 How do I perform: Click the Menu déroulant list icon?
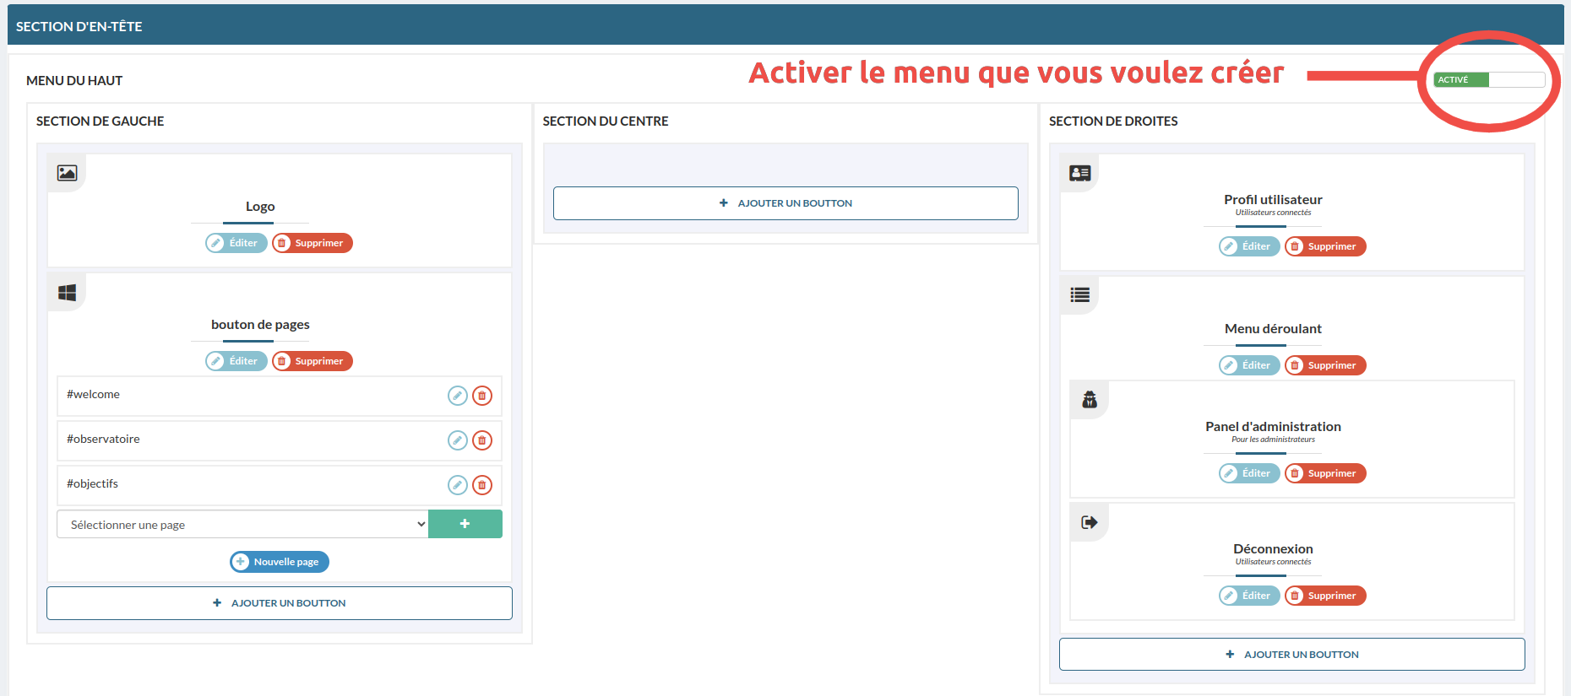click(x=1079, y=294)
